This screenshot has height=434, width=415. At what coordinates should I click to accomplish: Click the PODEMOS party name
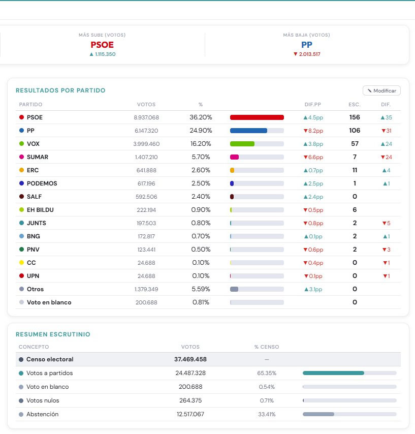point(42,183)
